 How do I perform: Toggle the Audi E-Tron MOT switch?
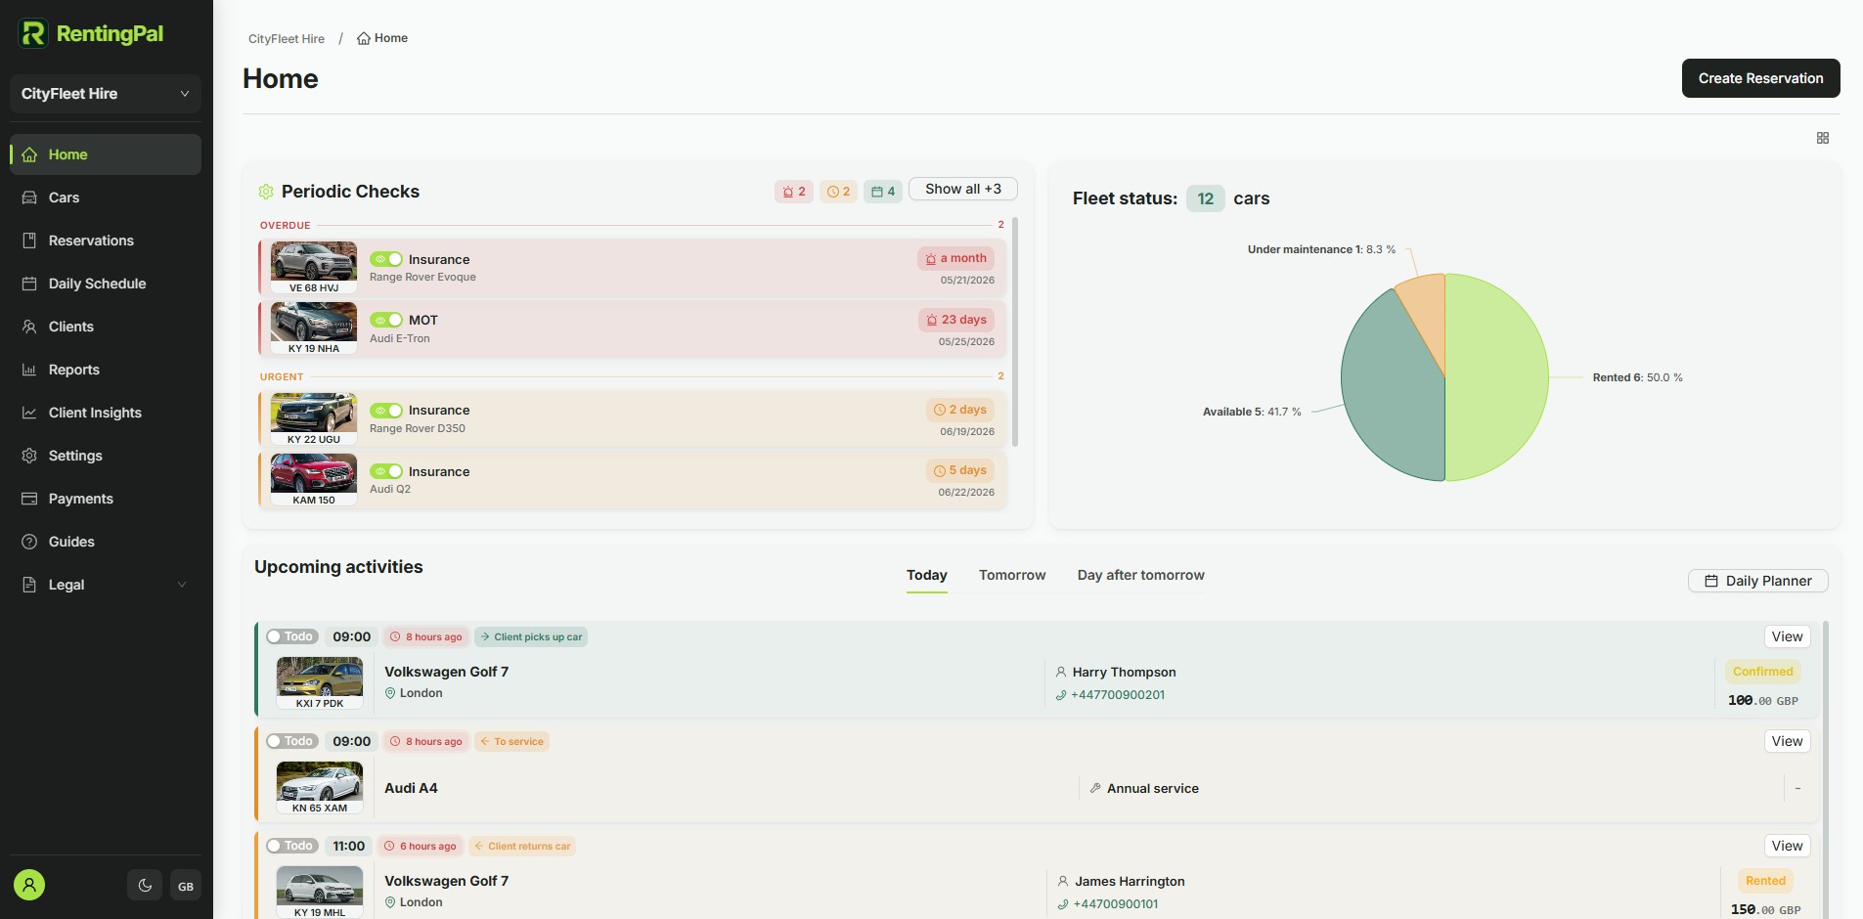coord(386,320)
